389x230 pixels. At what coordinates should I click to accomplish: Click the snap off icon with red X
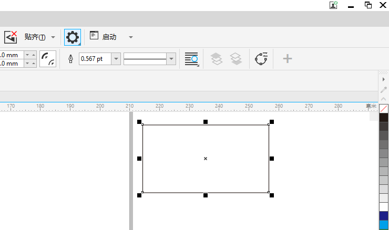[x=11, y=37]
